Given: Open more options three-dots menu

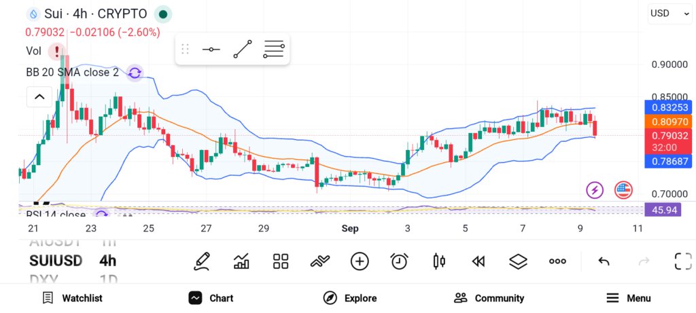Looking at the screenshot, I should 557,261.
